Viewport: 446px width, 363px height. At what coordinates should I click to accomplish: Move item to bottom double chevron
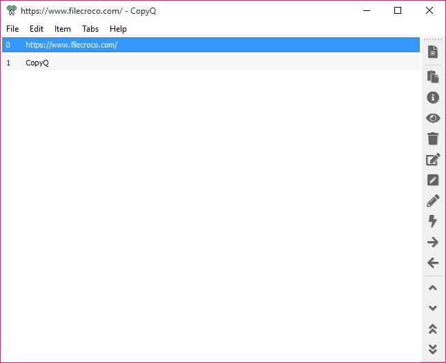pos(433,349)
